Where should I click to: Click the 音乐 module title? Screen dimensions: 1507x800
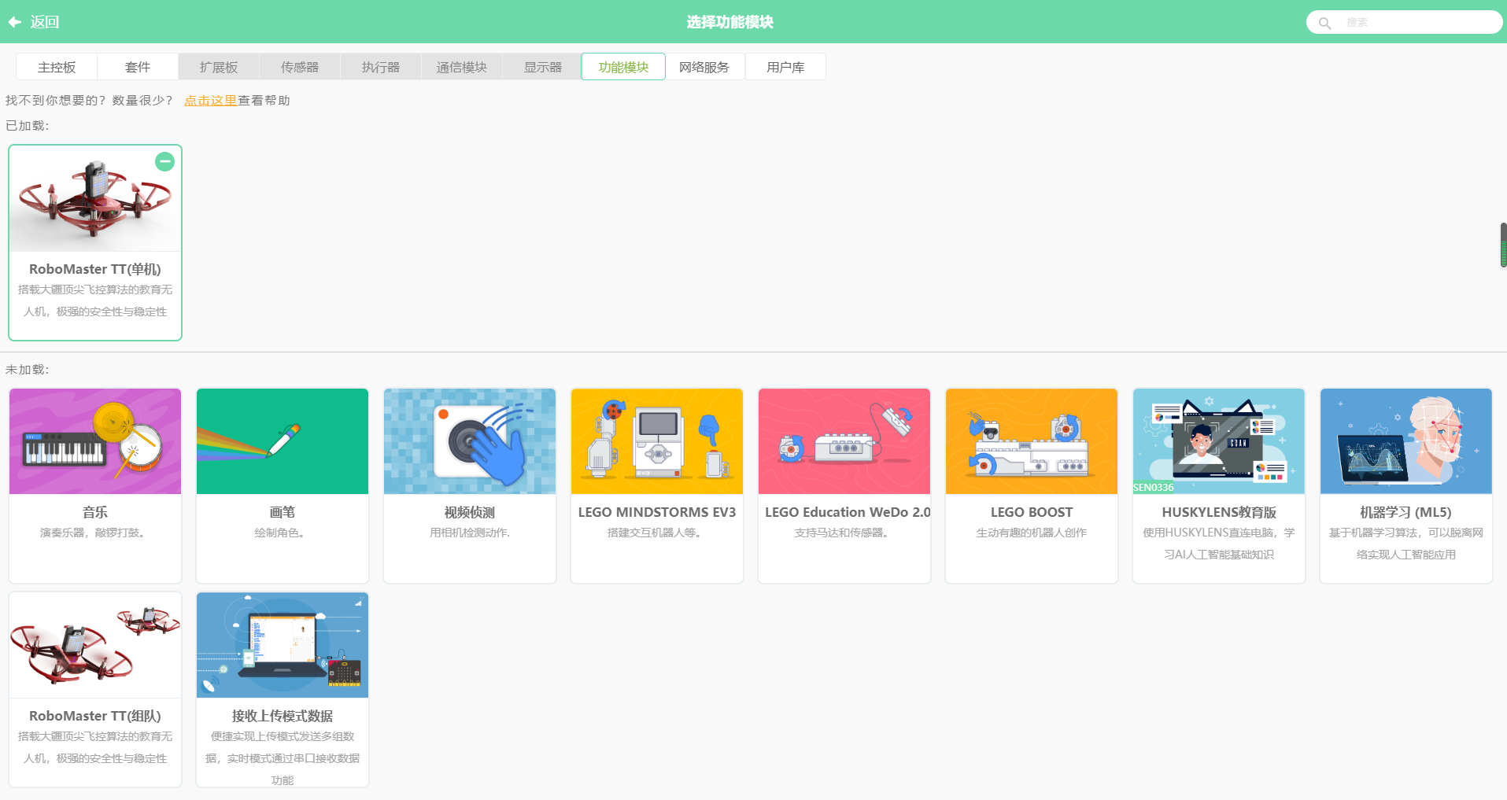[95, 512]
